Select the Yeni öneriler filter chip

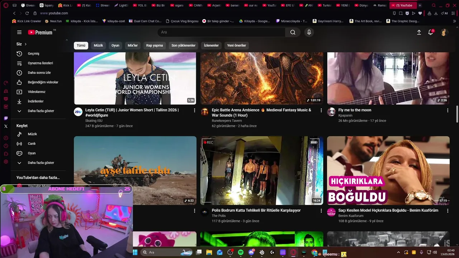[237, 46]
